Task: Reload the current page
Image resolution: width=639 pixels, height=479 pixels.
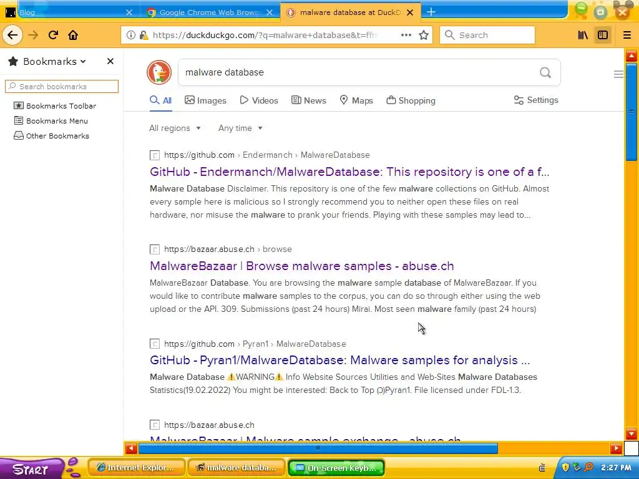Action: 53,35
